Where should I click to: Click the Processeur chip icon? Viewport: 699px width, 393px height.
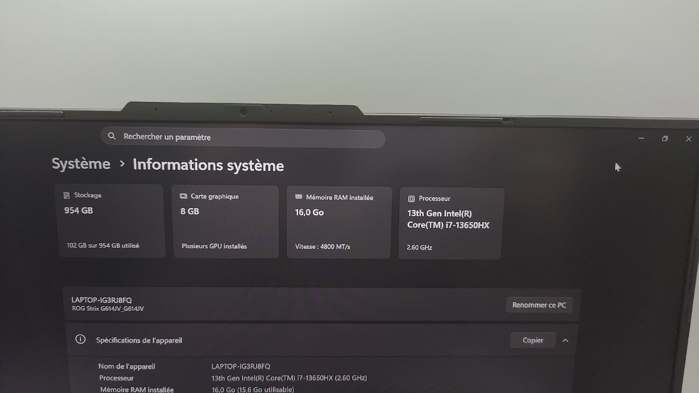click(x=411, y=199)
